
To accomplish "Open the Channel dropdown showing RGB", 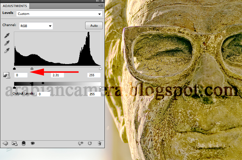I will (x=36, y=26).
